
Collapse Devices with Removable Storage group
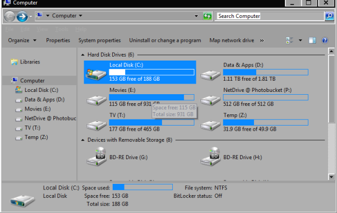83,140
